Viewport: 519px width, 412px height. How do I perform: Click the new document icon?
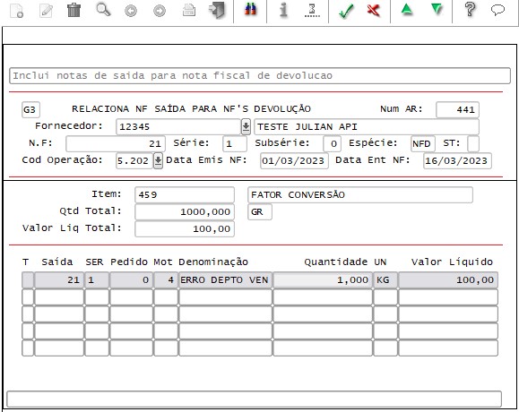click(16, 10)
